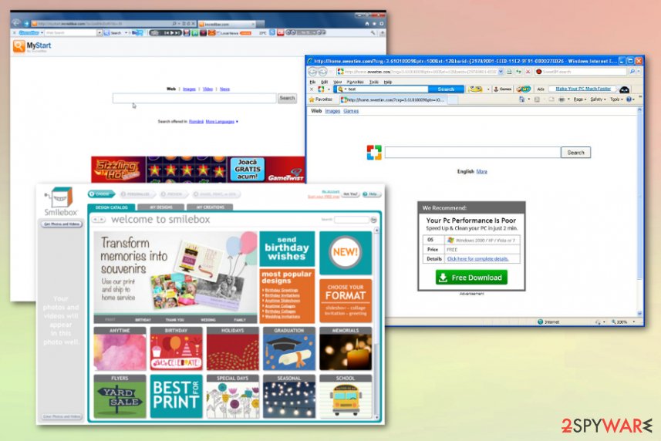Viewport: 661px width, 441px height.
Task: Click the Get Photos and Videos button in Smilebox
Action: [x=62, y=224]
